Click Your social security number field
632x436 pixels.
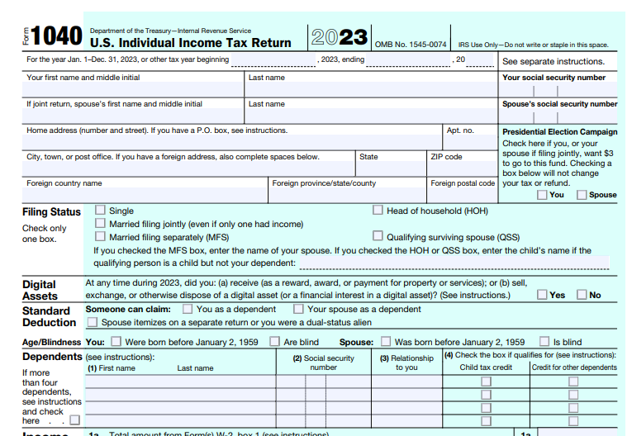click(x=558, y=89)
